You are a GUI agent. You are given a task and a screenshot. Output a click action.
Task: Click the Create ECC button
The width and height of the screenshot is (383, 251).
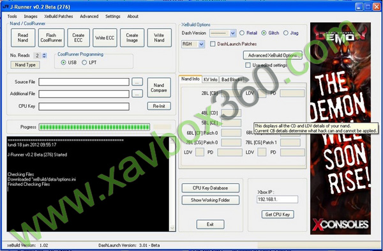[79, 38]
